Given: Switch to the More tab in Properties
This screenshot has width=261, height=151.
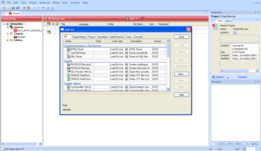Looking at the screenshot, I should point(228,21).
